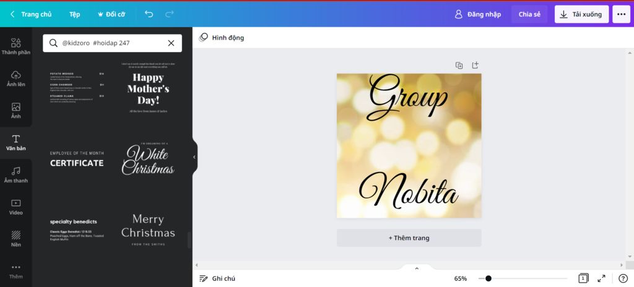Open the Ảnh lên uploads tab
634x287 pixels.
(15, 79)
